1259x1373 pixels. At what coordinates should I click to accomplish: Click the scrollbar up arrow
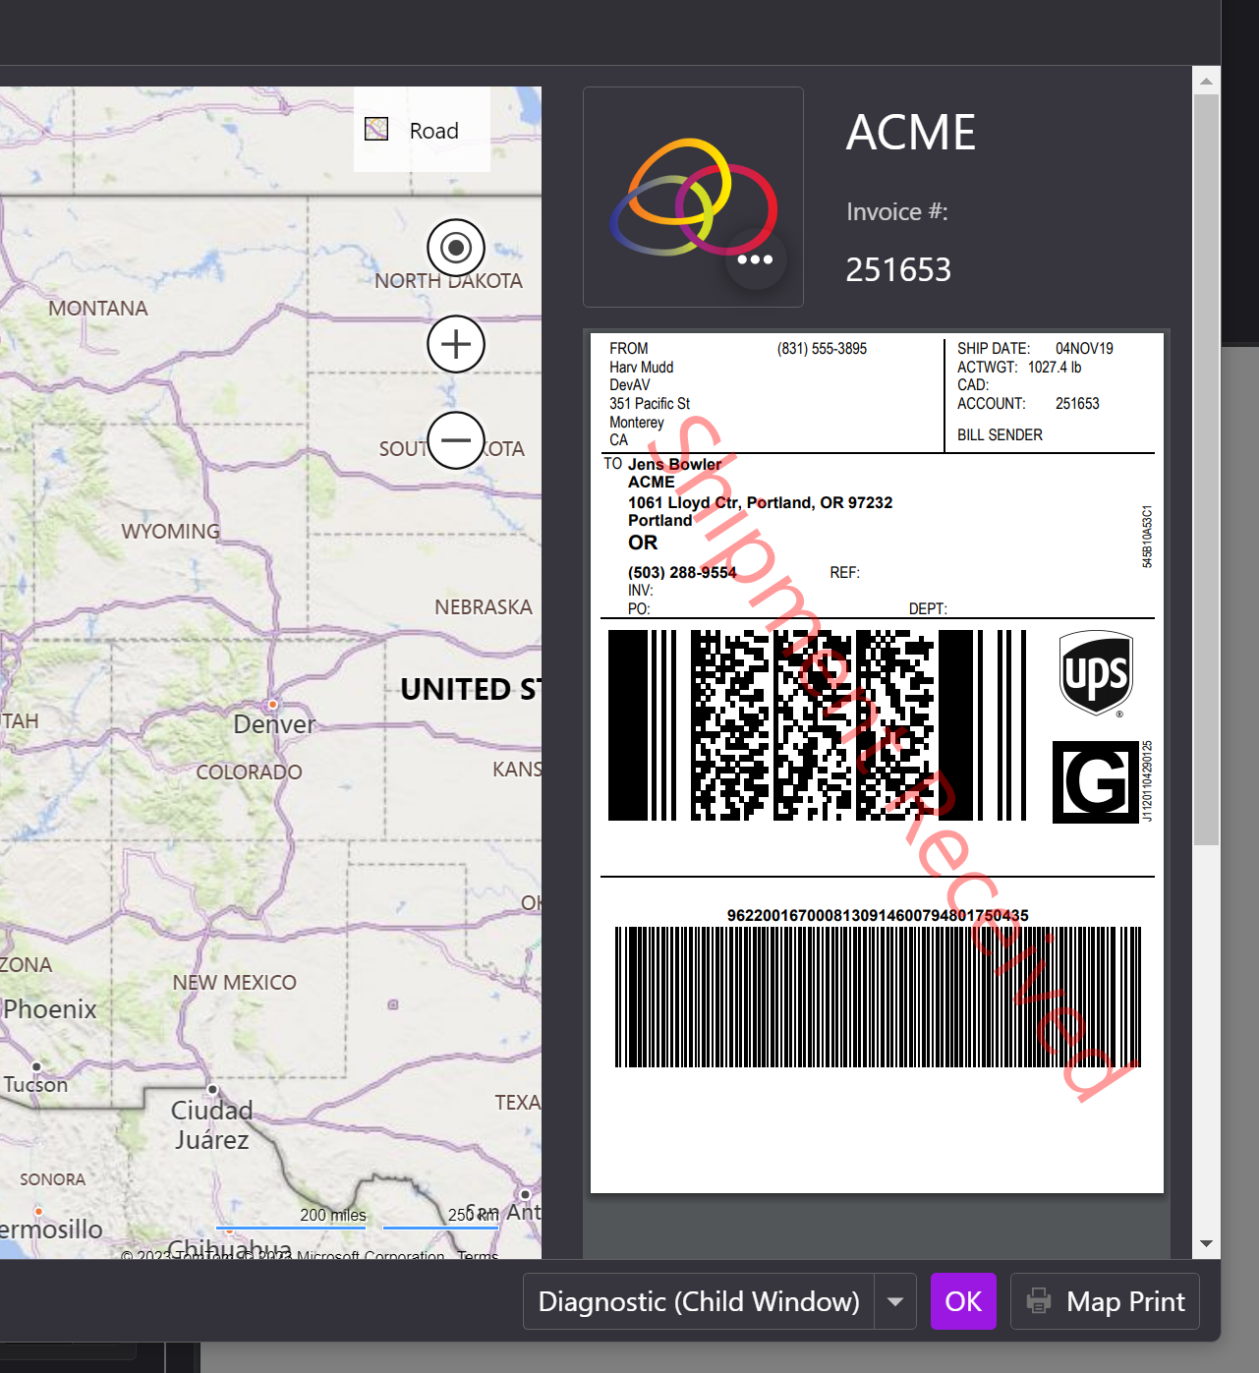[1206, 81]
